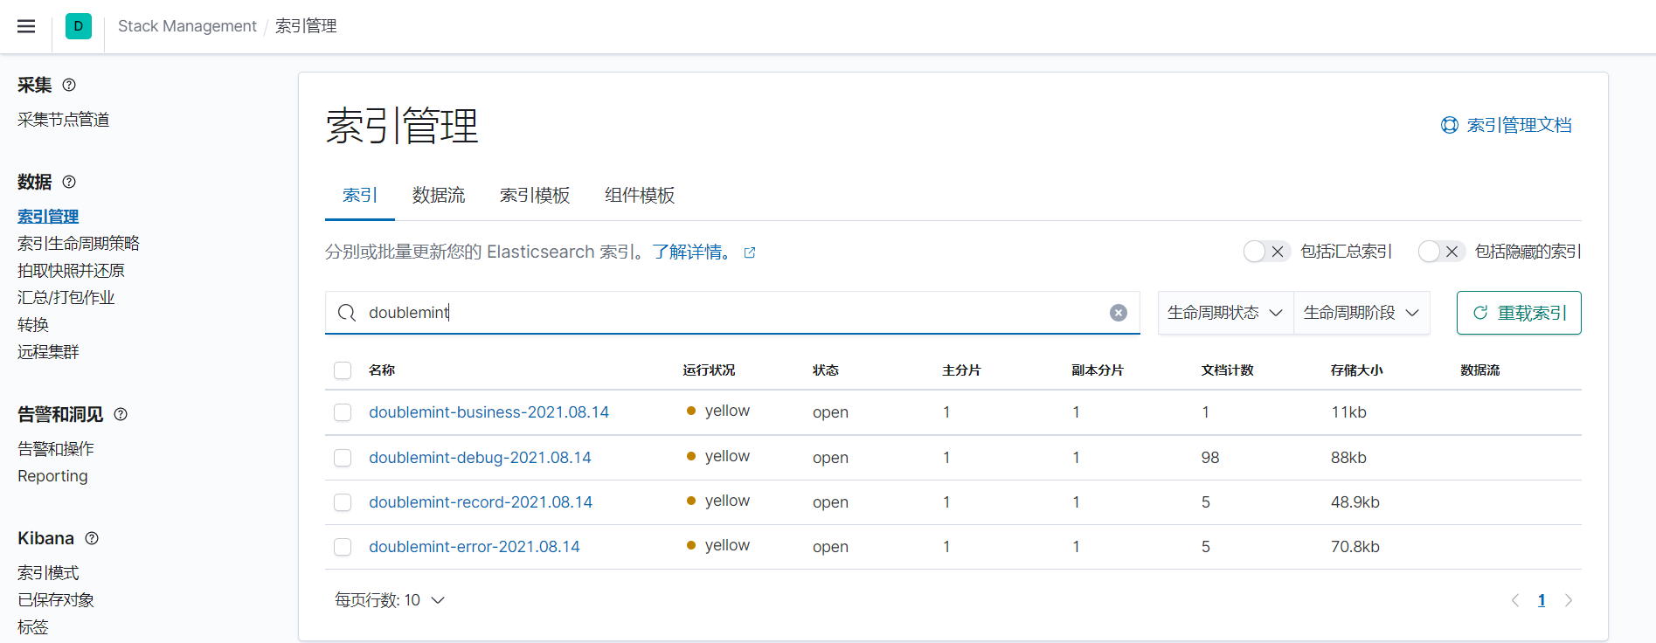Open the 生命周期状态 filter dropdown
Viewport: 1656px width, 643px height.
[1224, 313]
